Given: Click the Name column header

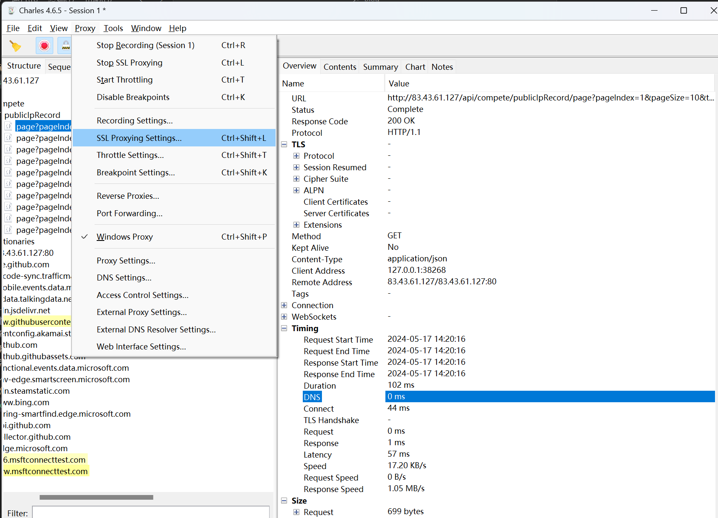Looking at the screenshot, I should [x=332, y=83].
